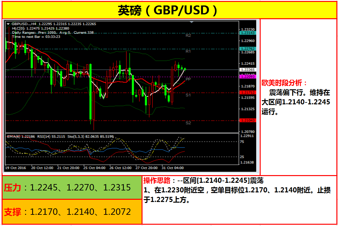
Task: Click the 压力 resistance levels cell
Action: [x=72, y=188]
